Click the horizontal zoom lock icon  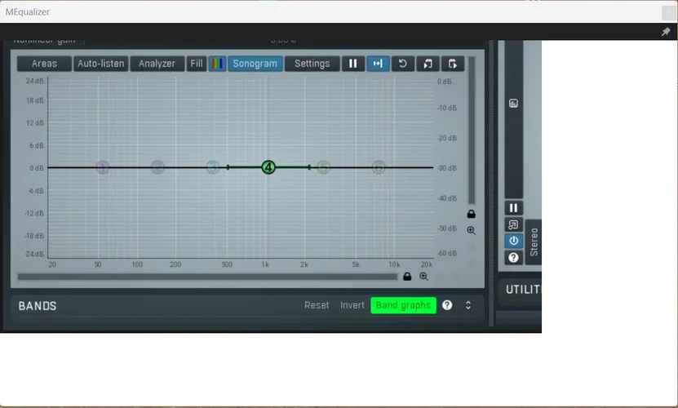[x=407, y=277]
